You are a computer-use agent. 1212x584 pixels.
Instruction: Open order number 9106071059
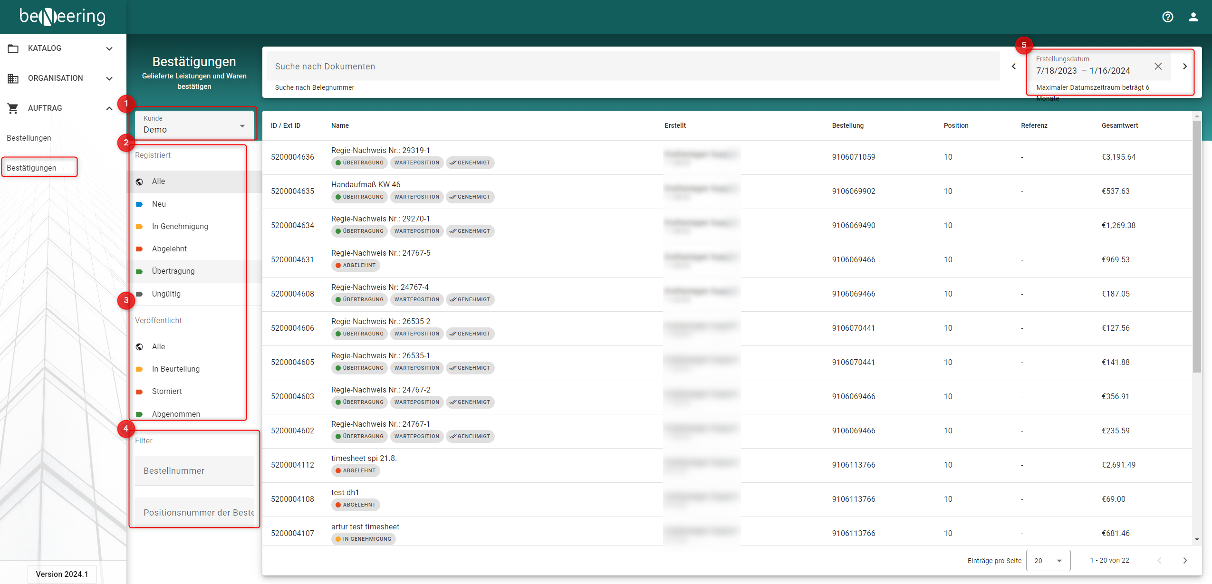click(853, 157)
